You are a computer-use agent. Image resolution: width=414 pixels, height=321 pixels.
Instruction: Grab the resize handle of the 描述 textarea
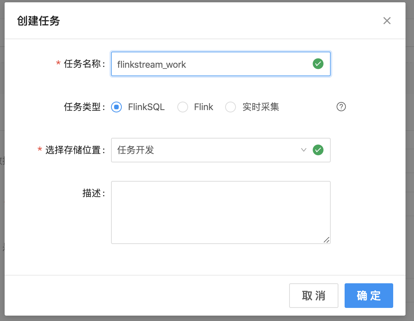pos(326,240)
